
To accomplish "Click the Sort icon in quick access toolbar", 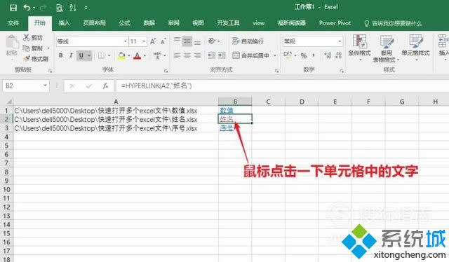I will [73, 8].
